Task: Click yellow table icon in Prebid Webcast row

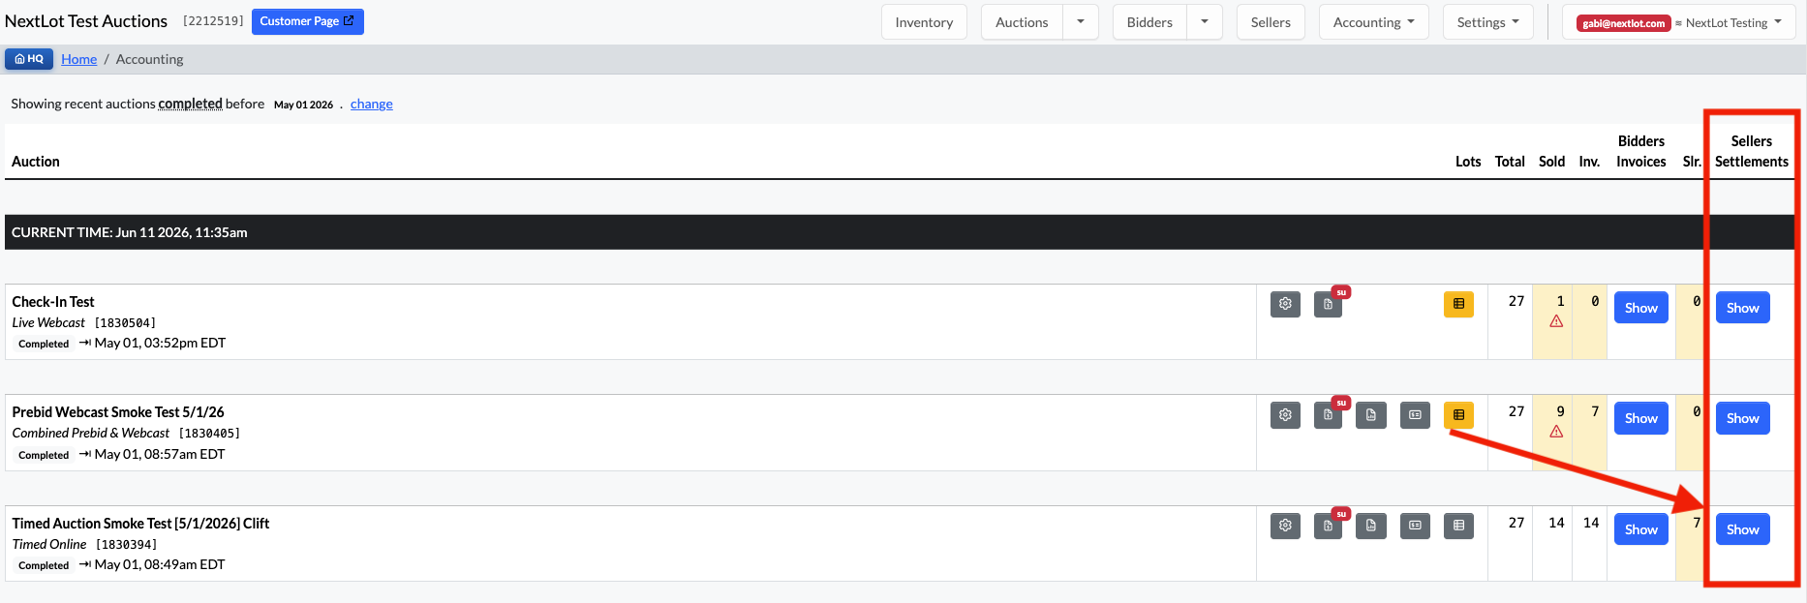Action: click(1458, 415)
